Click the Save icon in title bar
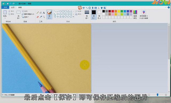Viewport: 171px width, 103px height. (x=8, y=3)
